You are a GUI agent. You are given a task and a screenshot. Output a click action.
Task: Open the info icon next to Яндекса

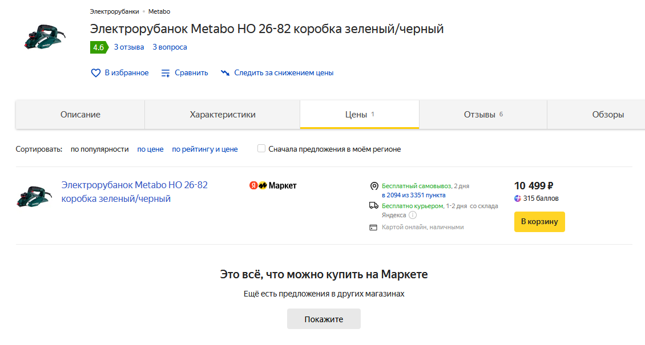(413, 215)
